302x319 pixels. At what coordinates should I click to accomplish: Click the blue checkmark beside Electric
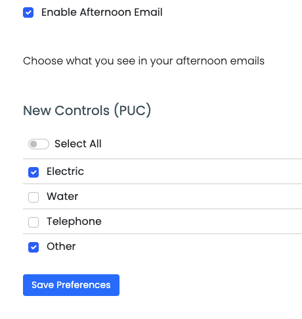(x=33, y=172)
